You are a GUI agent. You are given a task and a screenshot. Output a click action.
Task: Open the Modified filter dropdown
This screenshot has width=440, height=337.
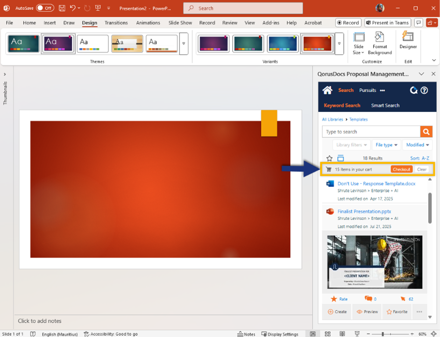(x=418, y=145)
